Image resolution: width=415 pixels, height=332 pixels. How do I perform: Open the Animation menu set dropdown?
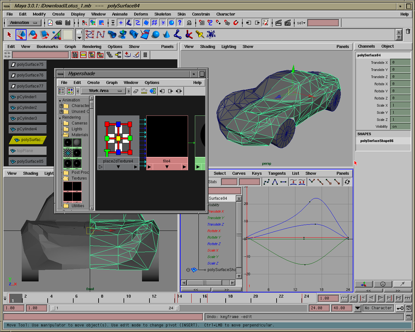click(x=24, y=22)
